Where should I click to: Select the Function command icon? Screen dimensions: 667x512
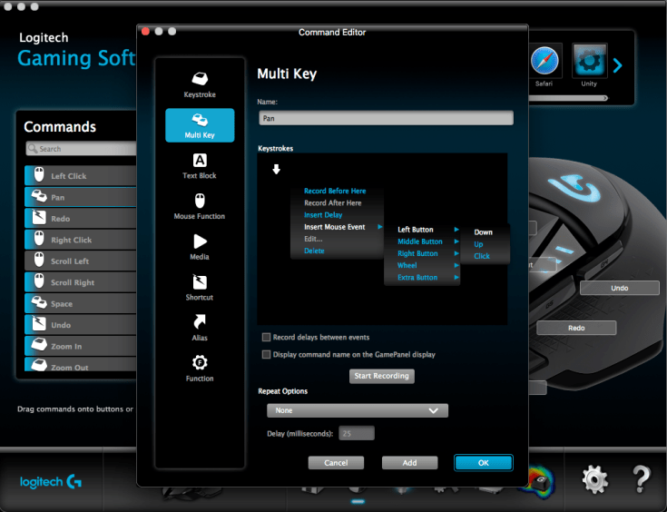200,363
